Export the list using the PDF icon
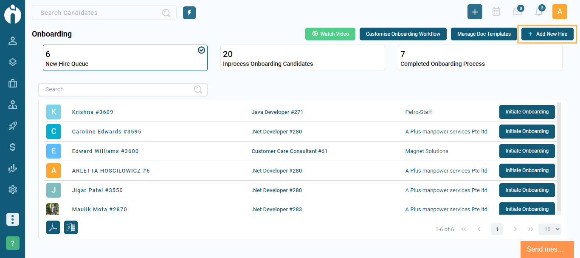 pos(53,227)
